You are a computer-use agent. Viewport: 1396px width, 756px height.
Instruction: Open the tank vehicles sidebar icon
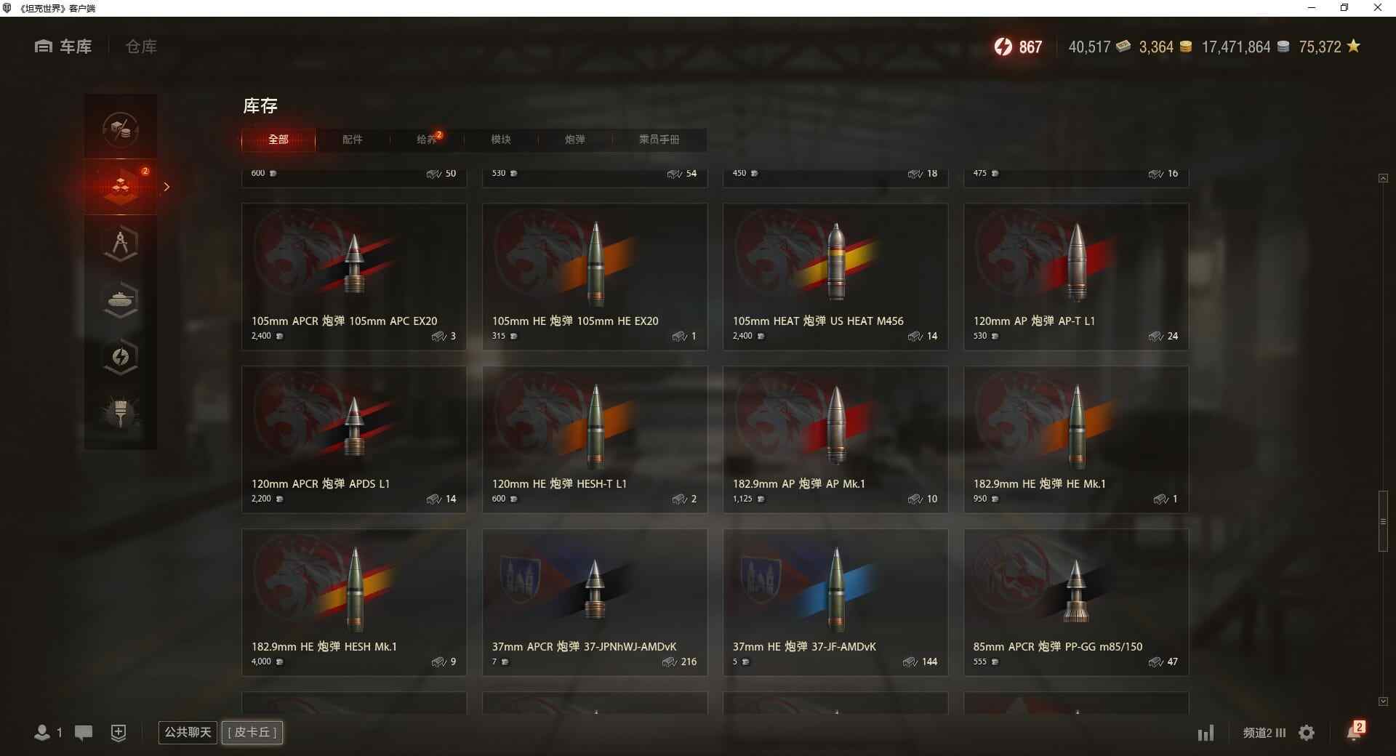pyautogui.click(x=121, y=300)
